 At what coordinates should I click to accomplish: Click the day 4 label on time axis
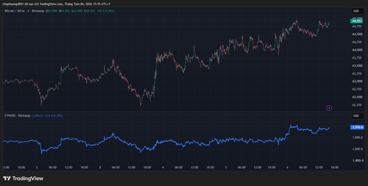pyautogui.click(x=163, y=167)
